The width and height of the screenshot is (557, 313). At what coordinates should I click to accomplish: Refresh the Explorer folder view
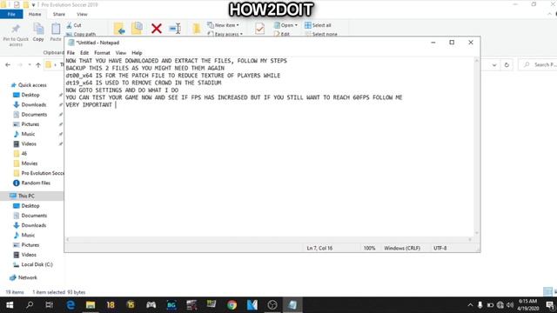[507, 65]
